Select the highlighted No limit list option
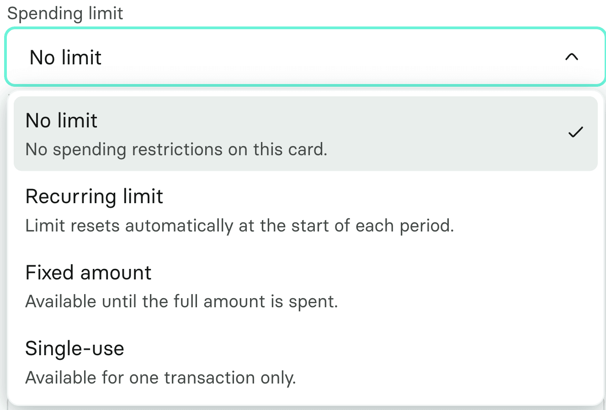 306,134
